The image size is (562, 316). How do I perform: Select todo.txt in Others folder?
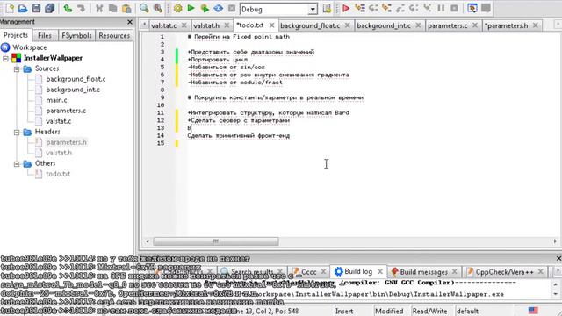58,174
